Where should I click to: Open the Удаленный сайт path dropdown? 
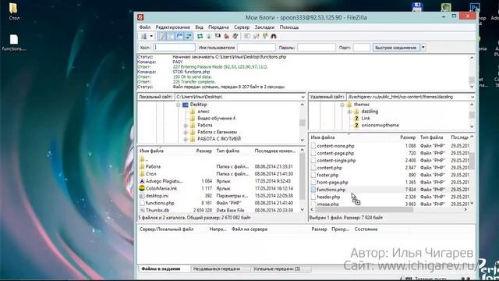tap(472, 97)
